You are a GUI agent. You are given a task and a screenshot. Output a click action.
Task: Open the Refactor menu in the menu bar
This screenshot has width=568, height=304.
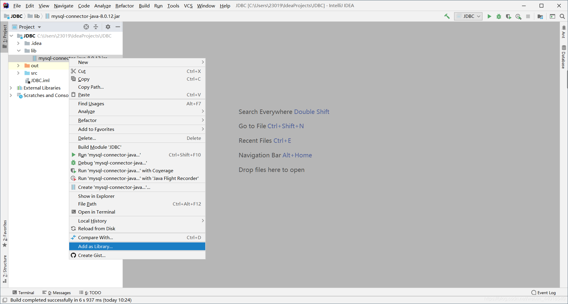tap(125, 6)
